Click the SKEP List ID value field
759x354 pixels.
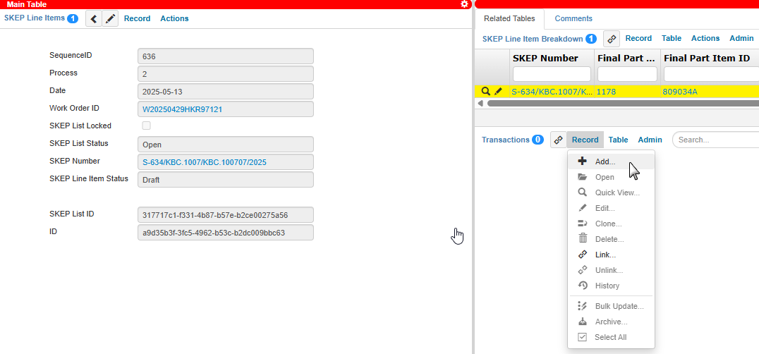click(x=226, y=214)
